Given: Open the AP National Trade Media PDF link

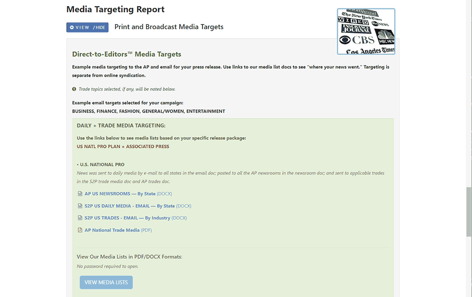Looking at the screenshot, I should pos(112,230).
